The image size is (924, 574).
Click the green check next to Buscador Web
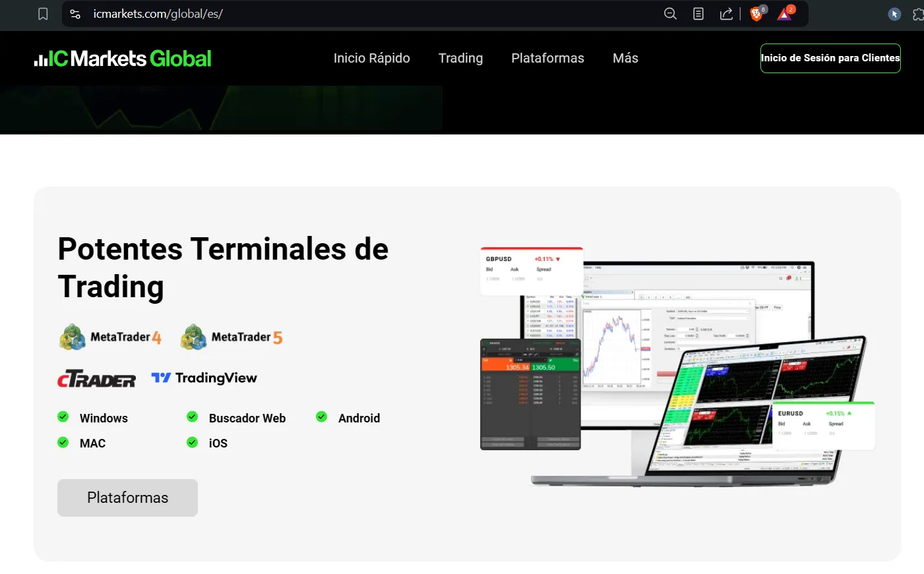click(193, 416)
